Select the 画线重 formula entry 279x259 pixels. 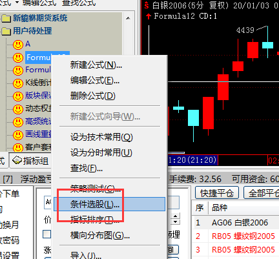(38, 134)
